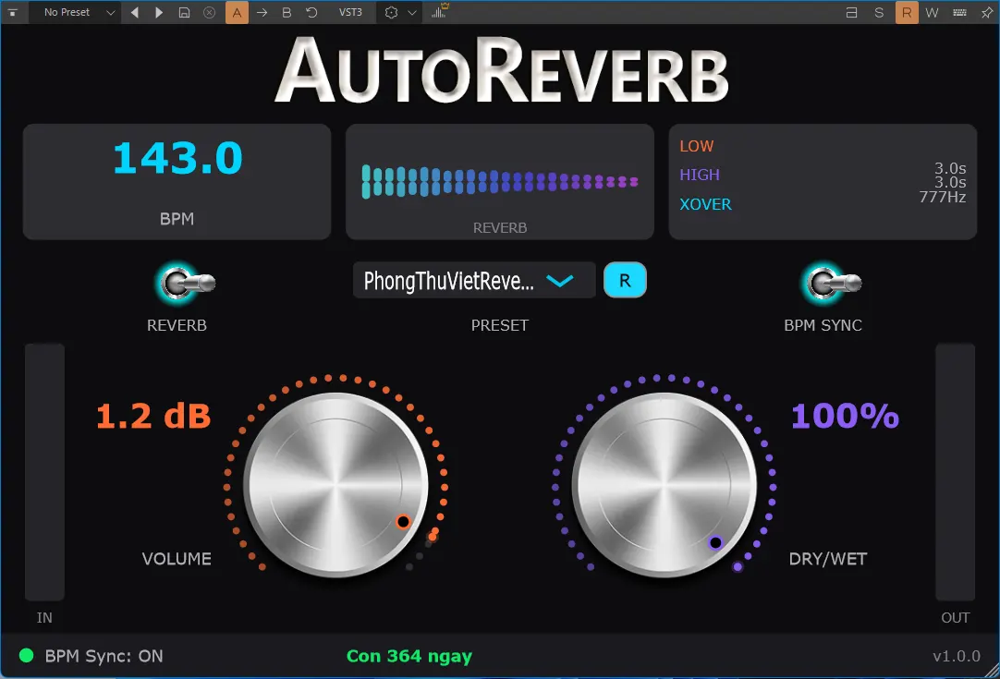
Task: Click the cyan R button beside preset
Action: click(x=625, y=281)
